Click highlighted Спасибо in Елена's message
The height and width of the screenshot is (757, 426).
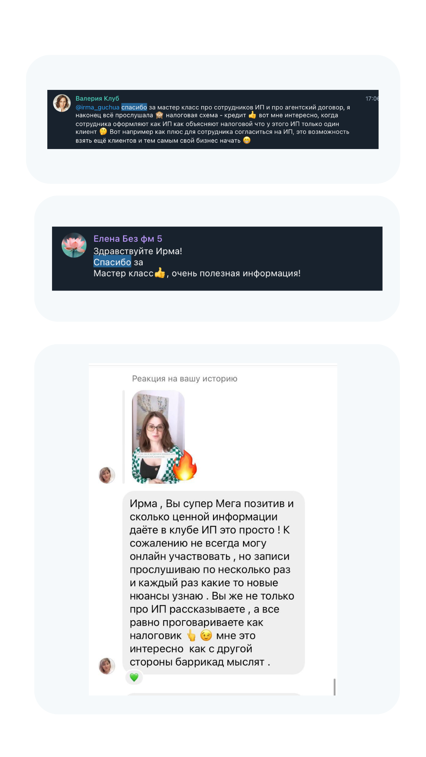pos(112,262)
